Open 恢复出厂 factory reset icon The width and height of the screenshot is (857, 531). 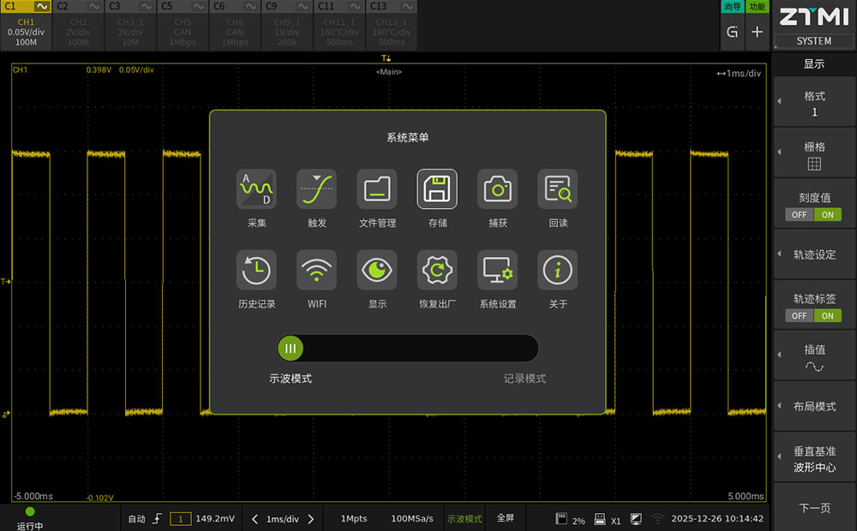point(437,271)
